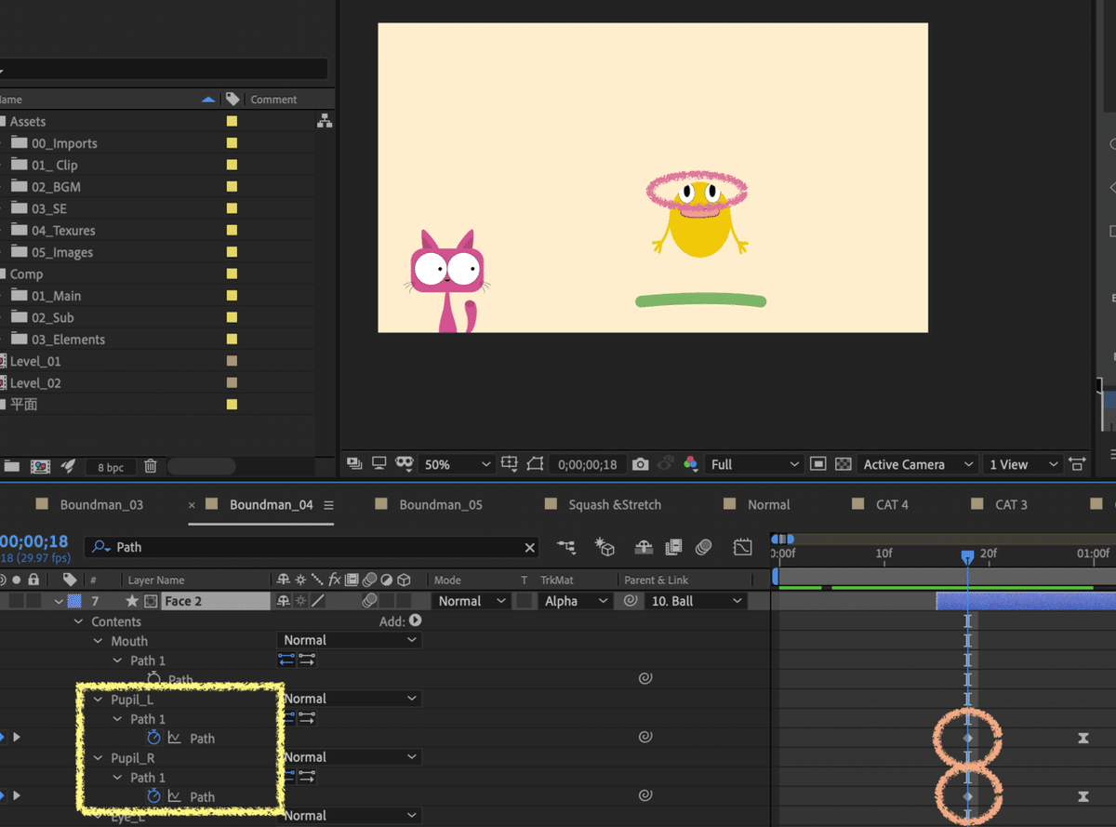The image size is (1116, 827).
Task: Click the Primary Viewer monitor icon
Action: (379, 464)
